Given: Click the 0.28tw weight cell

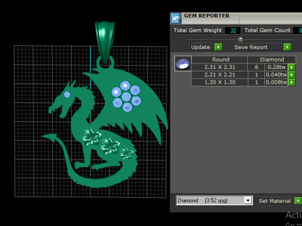Looking at the screenshot, I should click(x=276, y=67).
